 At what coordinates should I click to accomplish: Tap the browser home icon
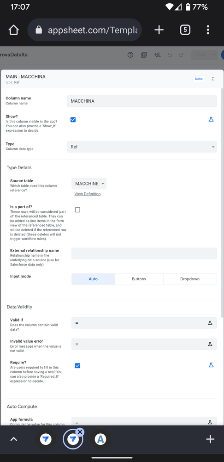point(13,30)
